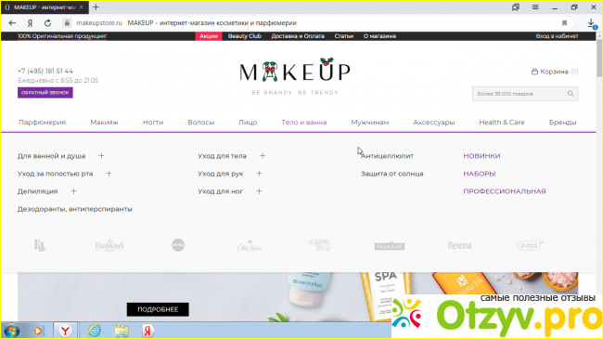Select the Nivea brand logo
The height and width of the screenshot is (339, 603).
178,245
